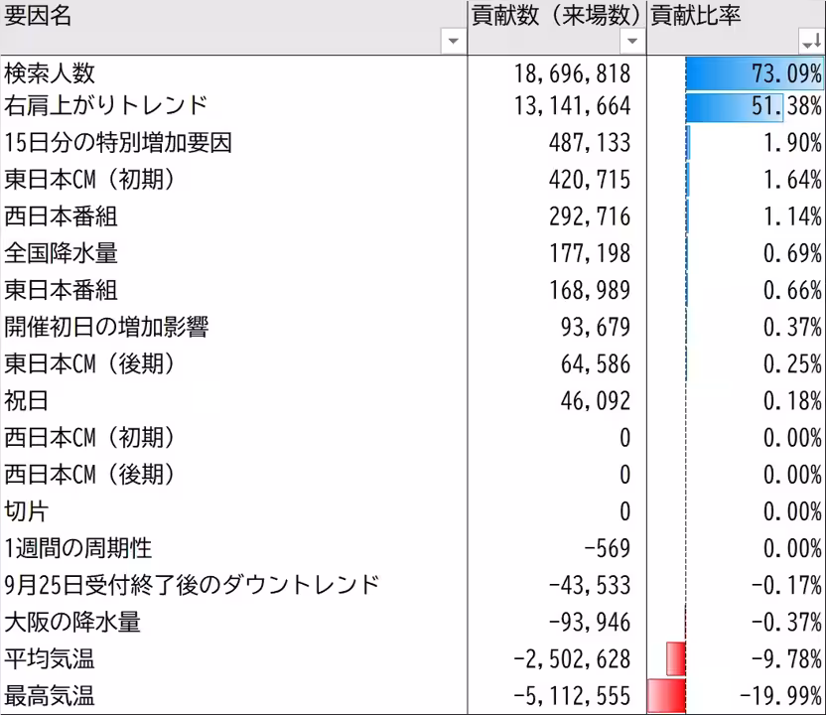Open the 貢献数（来場数）filter dropdown
Image resolution: width=826 pixels, height=715 pixels.
[631, 41]
